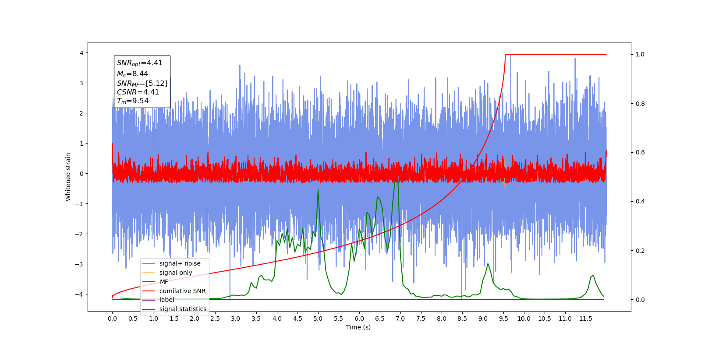Click the x-axis tick label 7.0
The image size is (701, 350).
(x=400, y=318)
